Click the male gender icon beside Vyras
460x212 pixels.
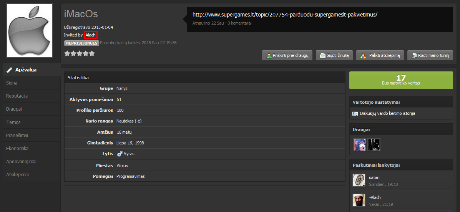click(x=120, y=154)
